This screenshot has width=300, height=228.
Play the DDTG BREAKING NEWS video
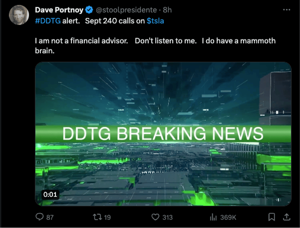point(163,134)
